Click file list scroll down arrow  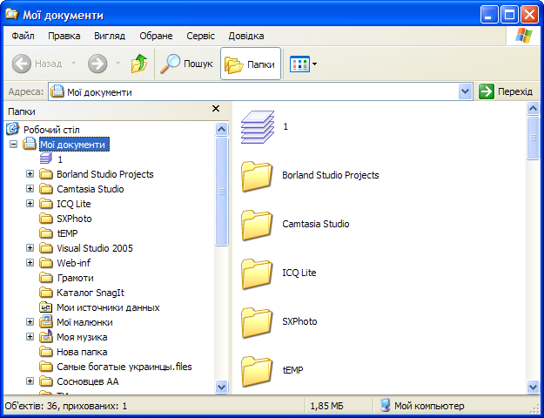pos(533,386)
